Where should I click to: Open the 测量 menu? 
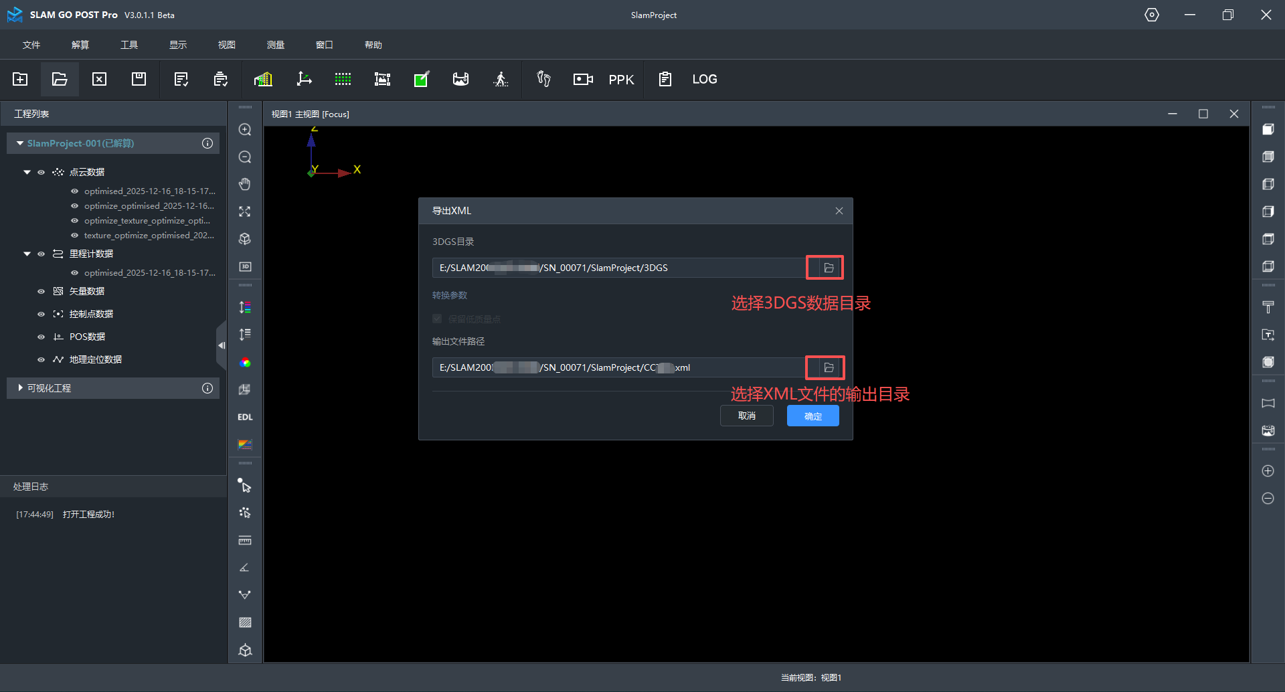click(x=276, y=45)
